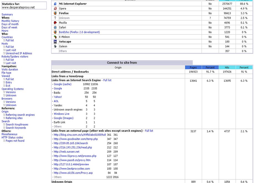Open Full list of external pages
This screenshot has height=183, width=254.
pyautogui.click(x=149, y=131)
